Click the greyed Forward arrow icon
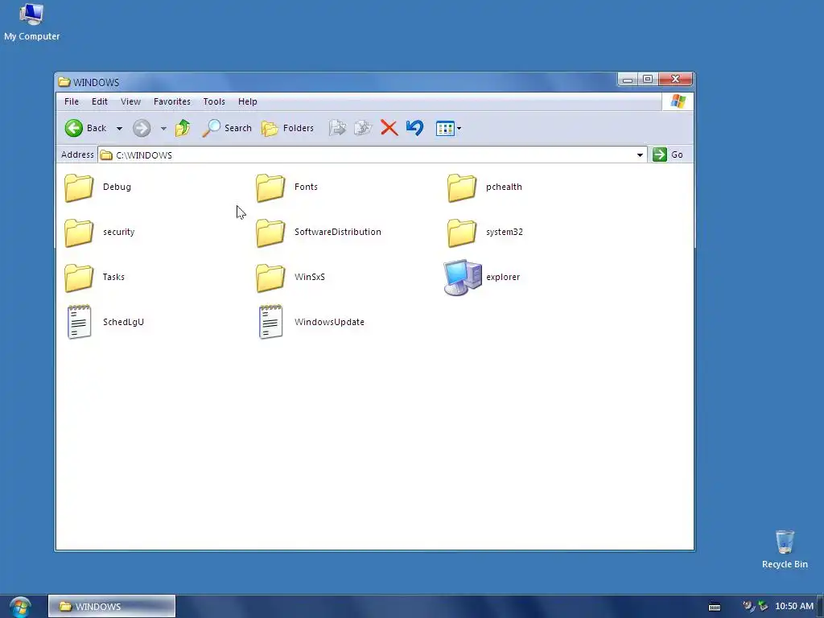Viewport: 824px width, 618px height. (x=142, y=128)
